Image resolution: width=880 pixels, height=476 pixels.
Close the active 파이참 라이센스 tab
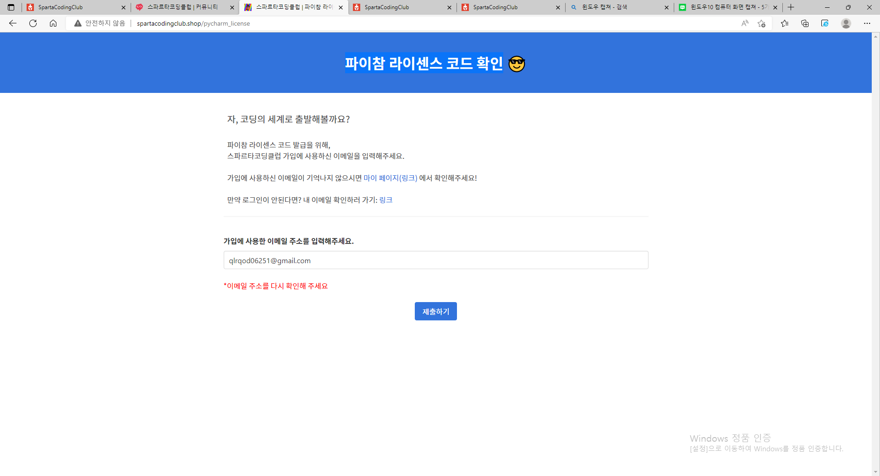(x=341, y=7)
